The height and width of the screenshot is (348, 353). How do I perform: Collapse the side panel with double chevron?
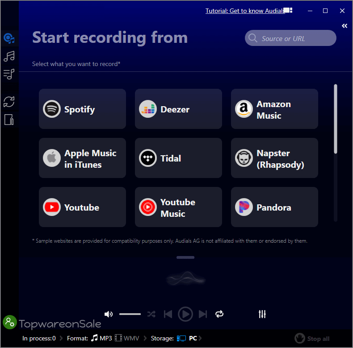(345, 26)
